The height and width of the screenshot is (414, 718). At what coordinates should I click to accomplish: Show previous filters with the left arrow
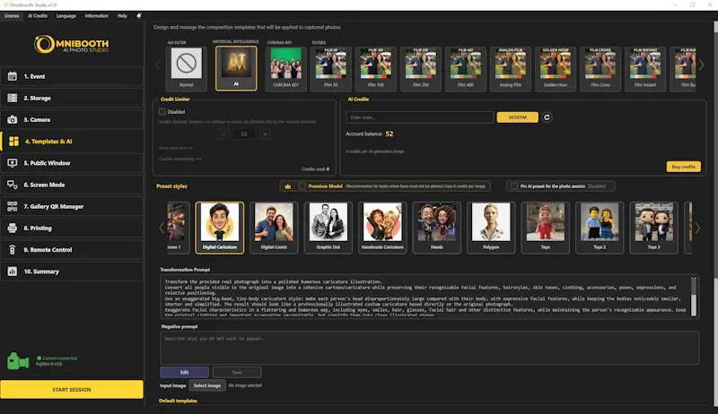[159, 65]
